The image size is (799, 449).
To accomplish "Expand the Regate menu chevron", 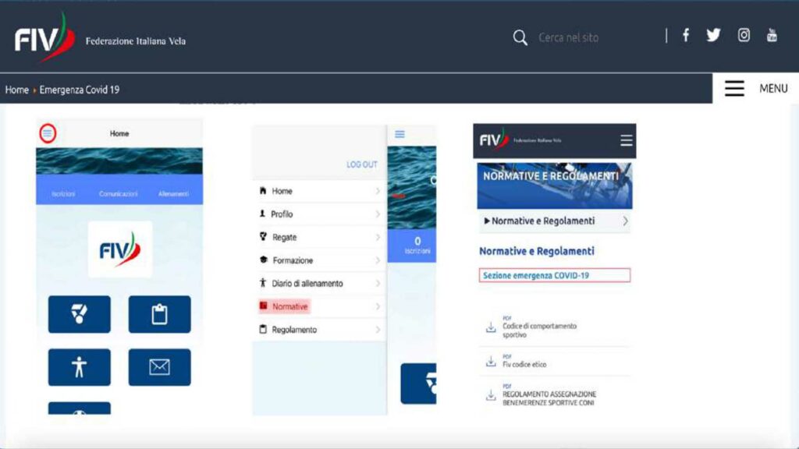I will tap(378, 237).
